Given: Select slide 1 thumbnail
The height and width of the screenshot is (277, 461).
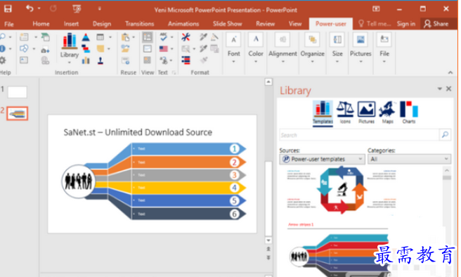Looking at the screenshot, I should [17, 92].
